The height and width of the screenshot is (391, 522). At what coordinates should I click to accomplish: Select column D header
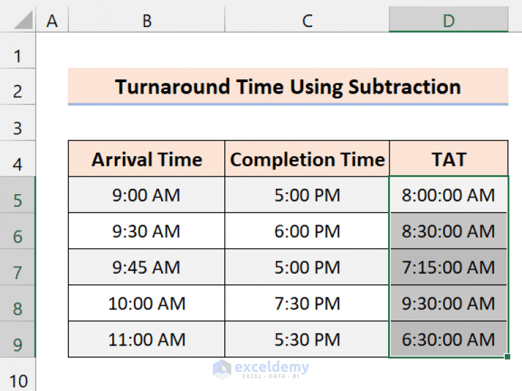tap(449, 20)
